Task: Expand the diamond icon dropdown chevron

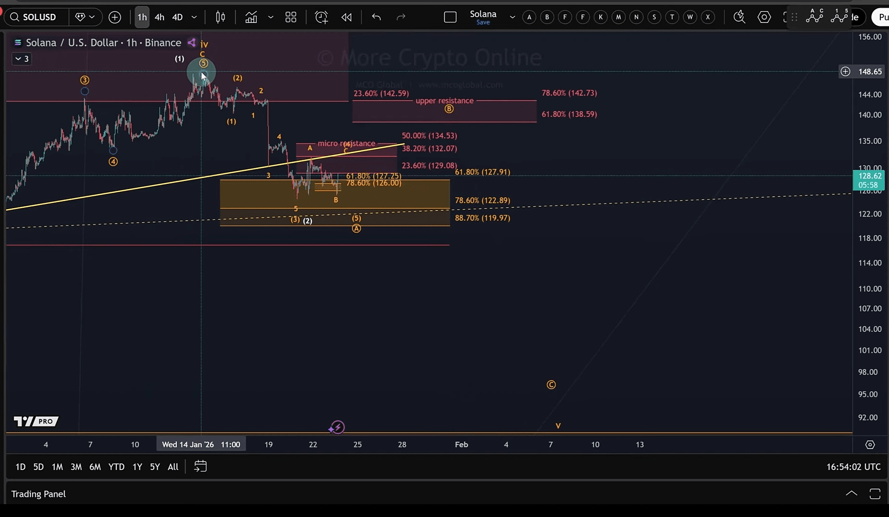Action: coord(92,17)
